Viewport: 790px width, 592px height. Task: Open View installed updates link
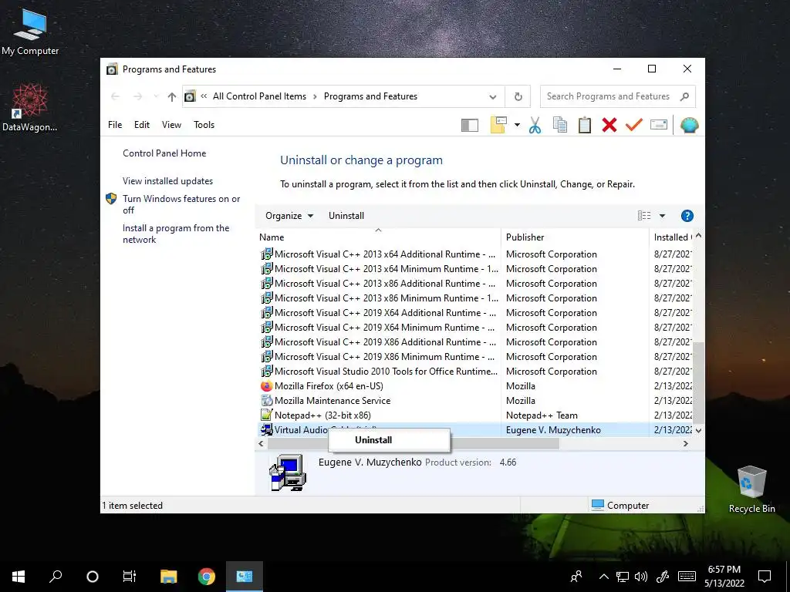pyautogui.click(x=167, y=181)
